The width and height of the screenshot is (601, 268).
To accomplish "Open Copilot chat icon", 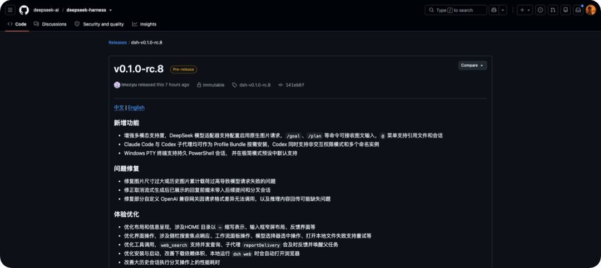I will click(x=494, y=10).
